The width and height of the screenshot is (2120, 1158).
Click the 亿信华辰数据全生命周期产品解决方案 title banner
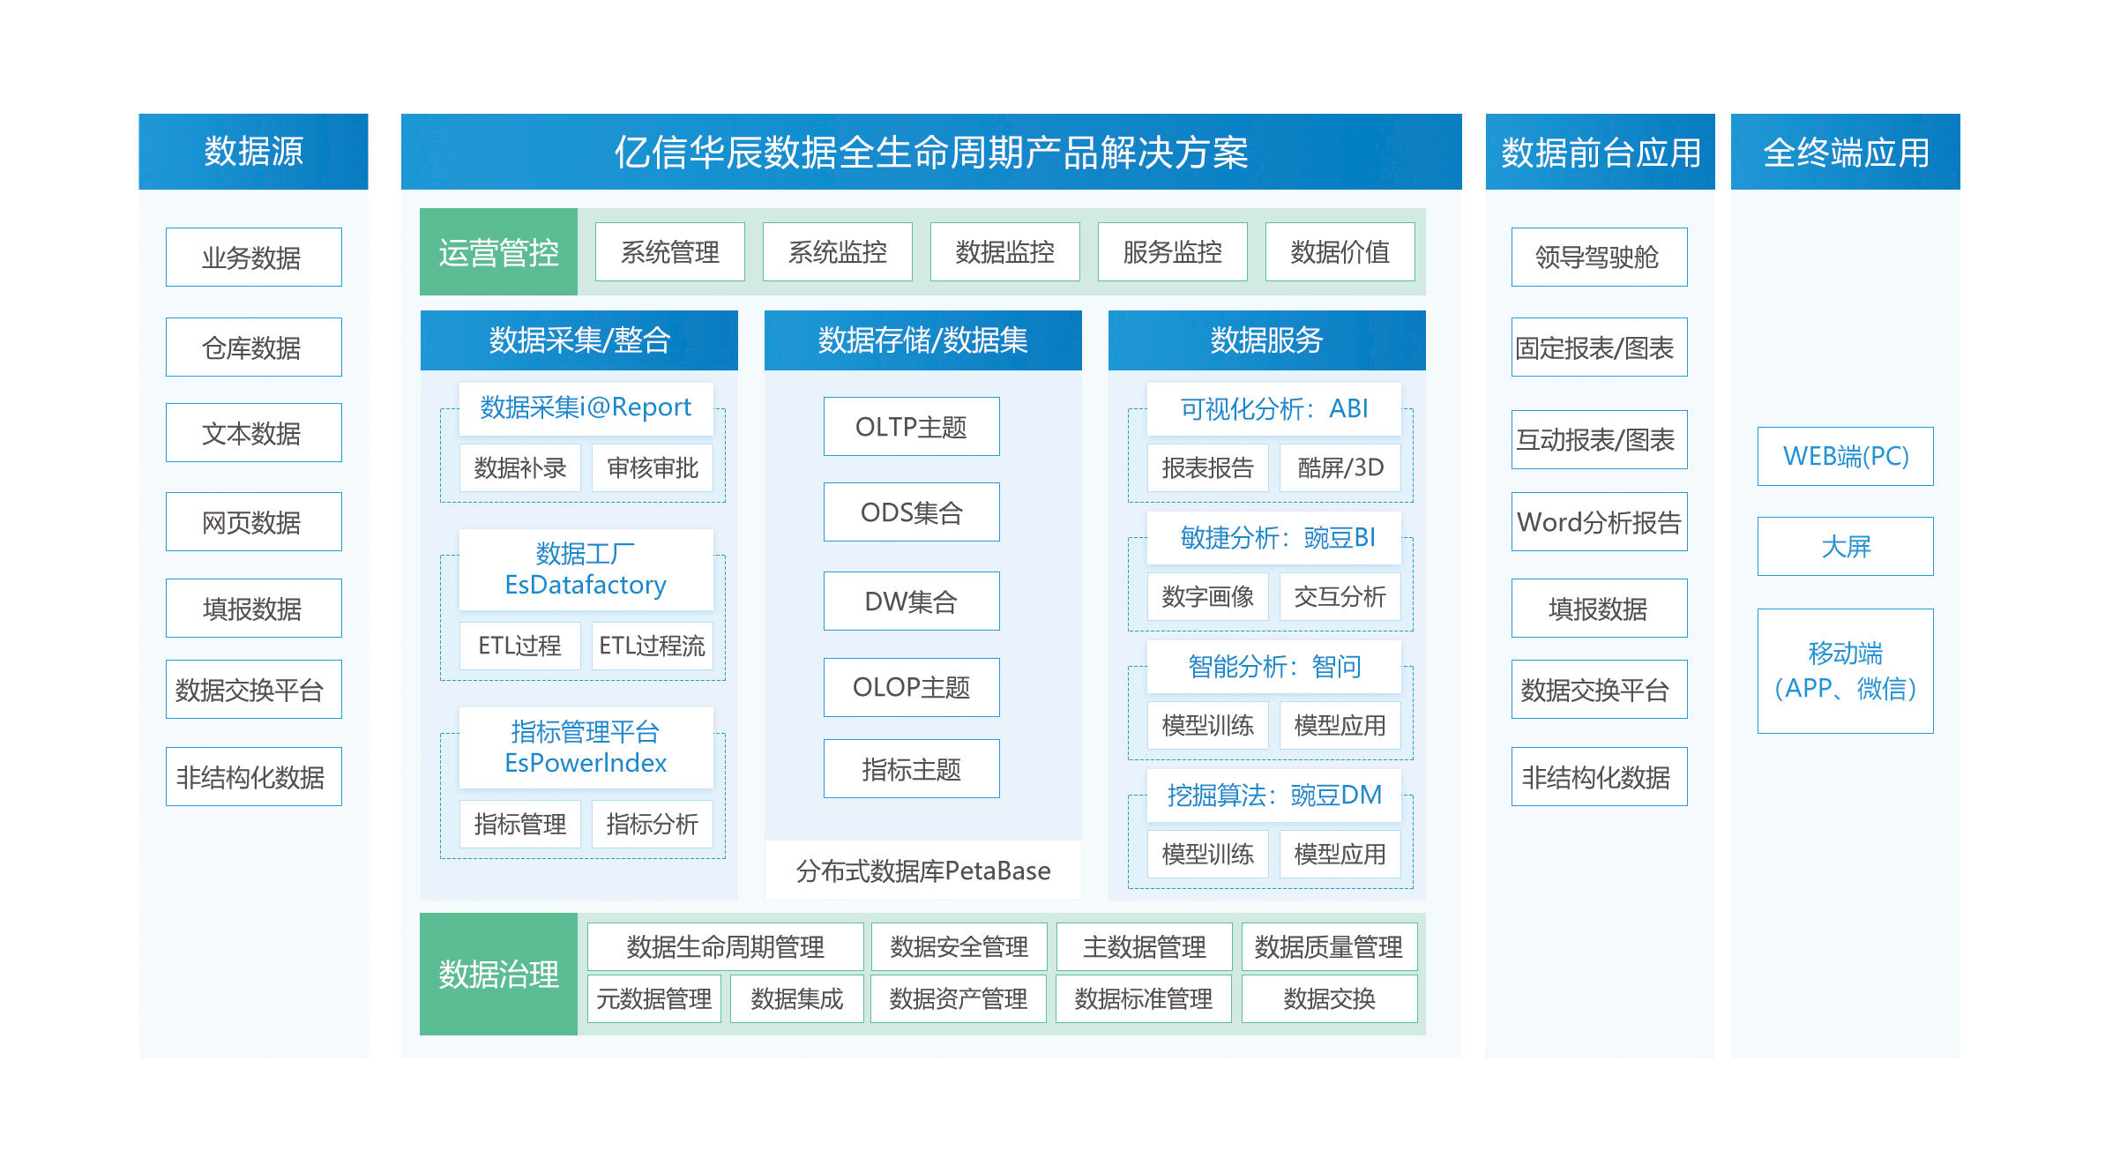931,152
